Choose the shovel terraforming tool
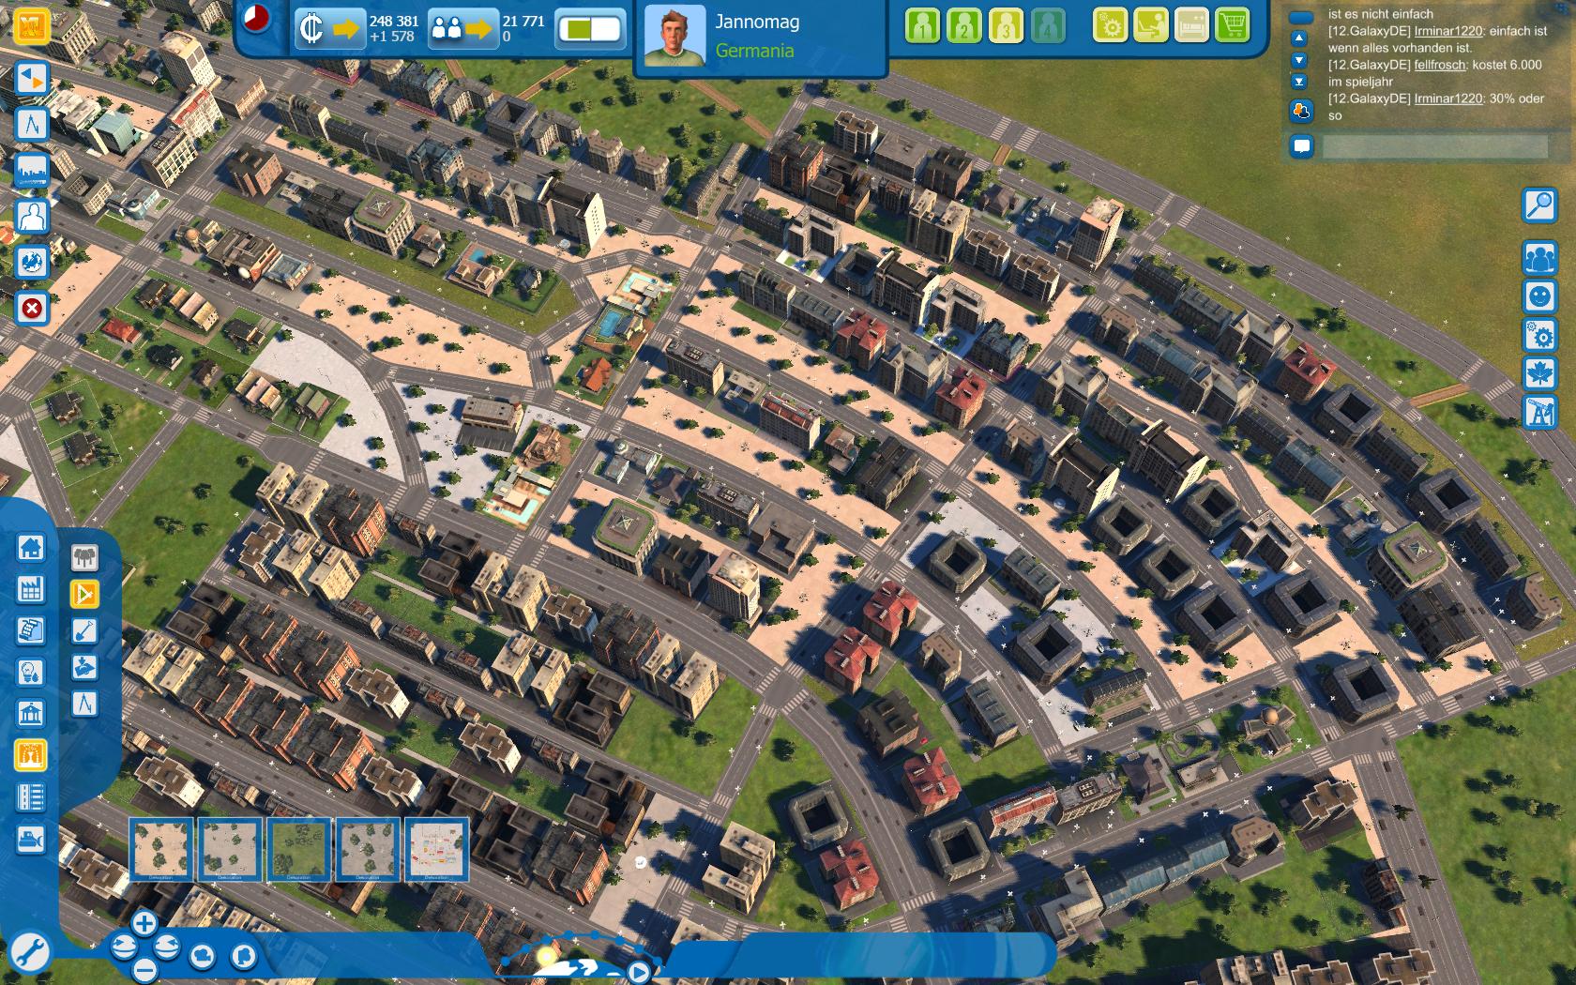Screen dimensions: 1576x985 pyautogui.click(x=84, y=630)
